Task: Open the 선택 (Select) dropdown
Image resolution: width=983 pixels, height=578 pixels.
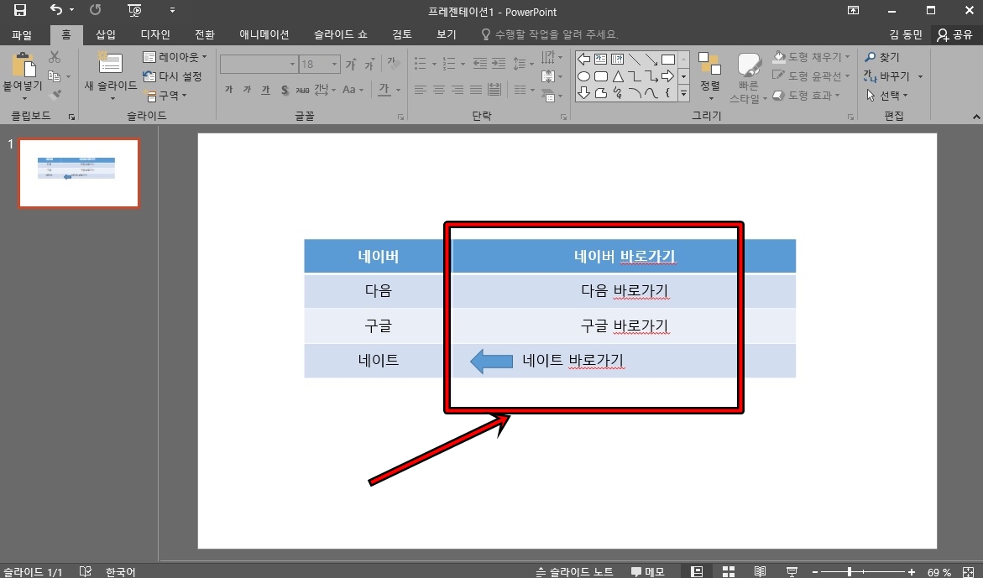Action: (886, 95)
